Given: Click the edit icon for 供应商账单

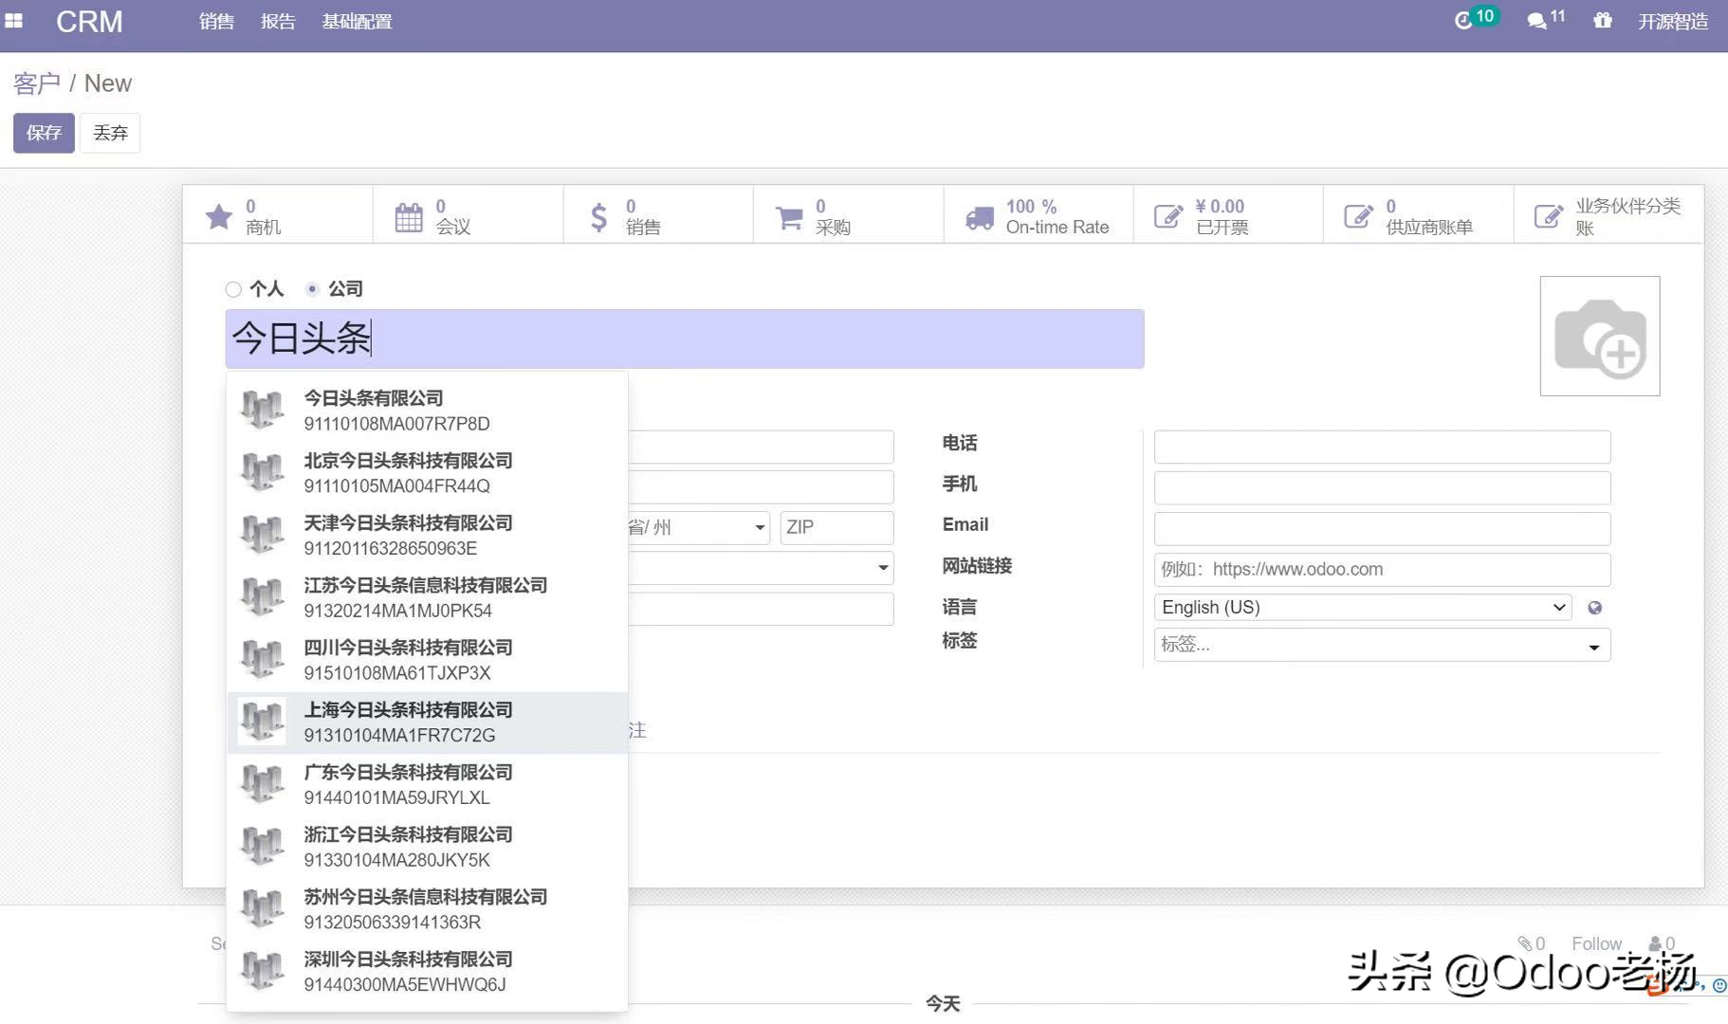Looking at the screenshot, I should 1358,217.
